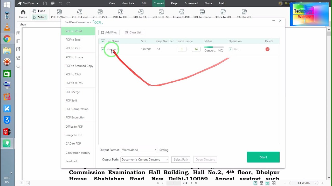Screen dimensions: 332x186
Task: Open the Setting link
Action: tap(164, 150)
